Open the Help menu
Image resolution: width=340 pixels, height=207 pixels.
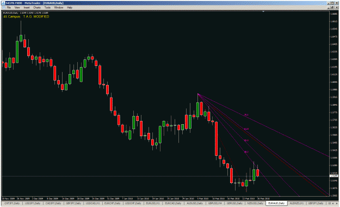click(x=70, y=8)
